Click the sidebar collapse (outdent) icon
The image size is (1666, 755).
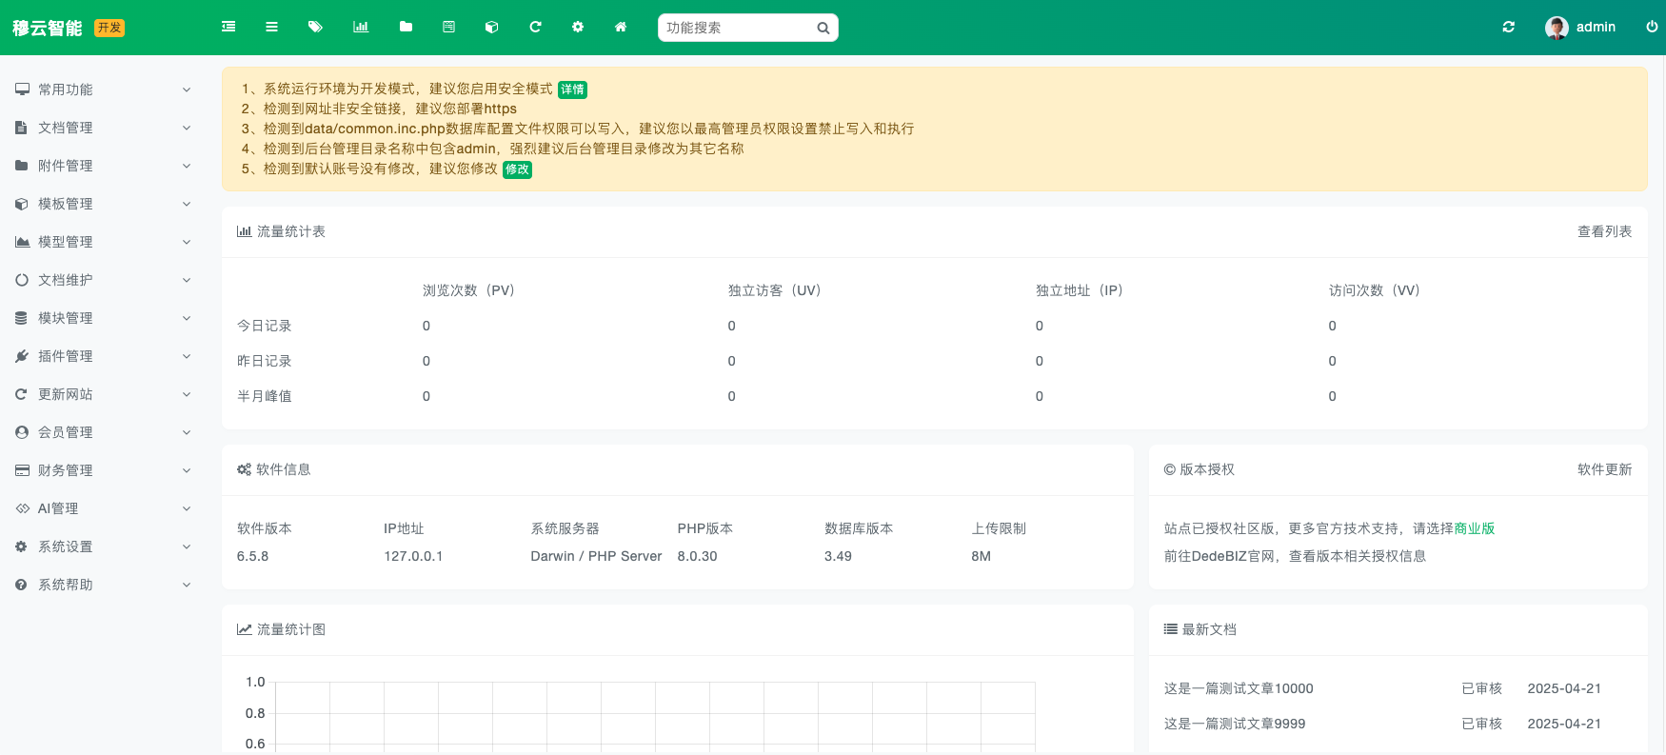[x=228, y=27]
